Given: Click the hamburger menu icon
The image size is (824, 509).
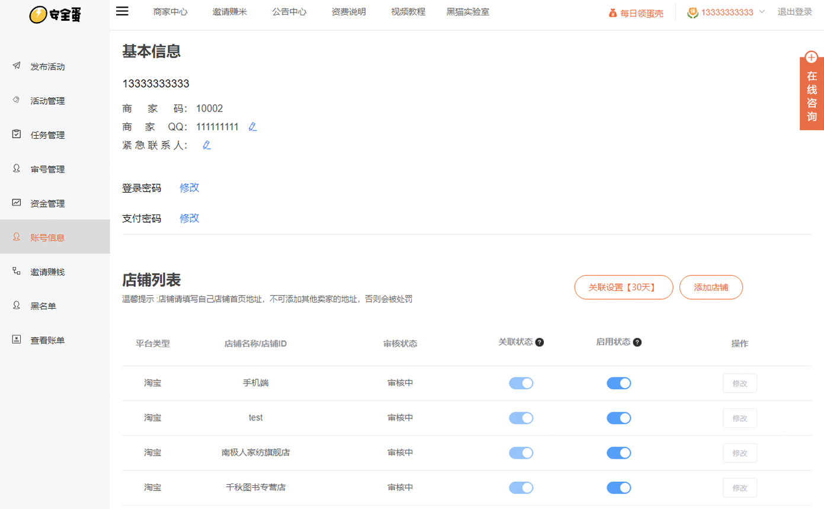Looking at the screenshot, I should coord(122,11).
